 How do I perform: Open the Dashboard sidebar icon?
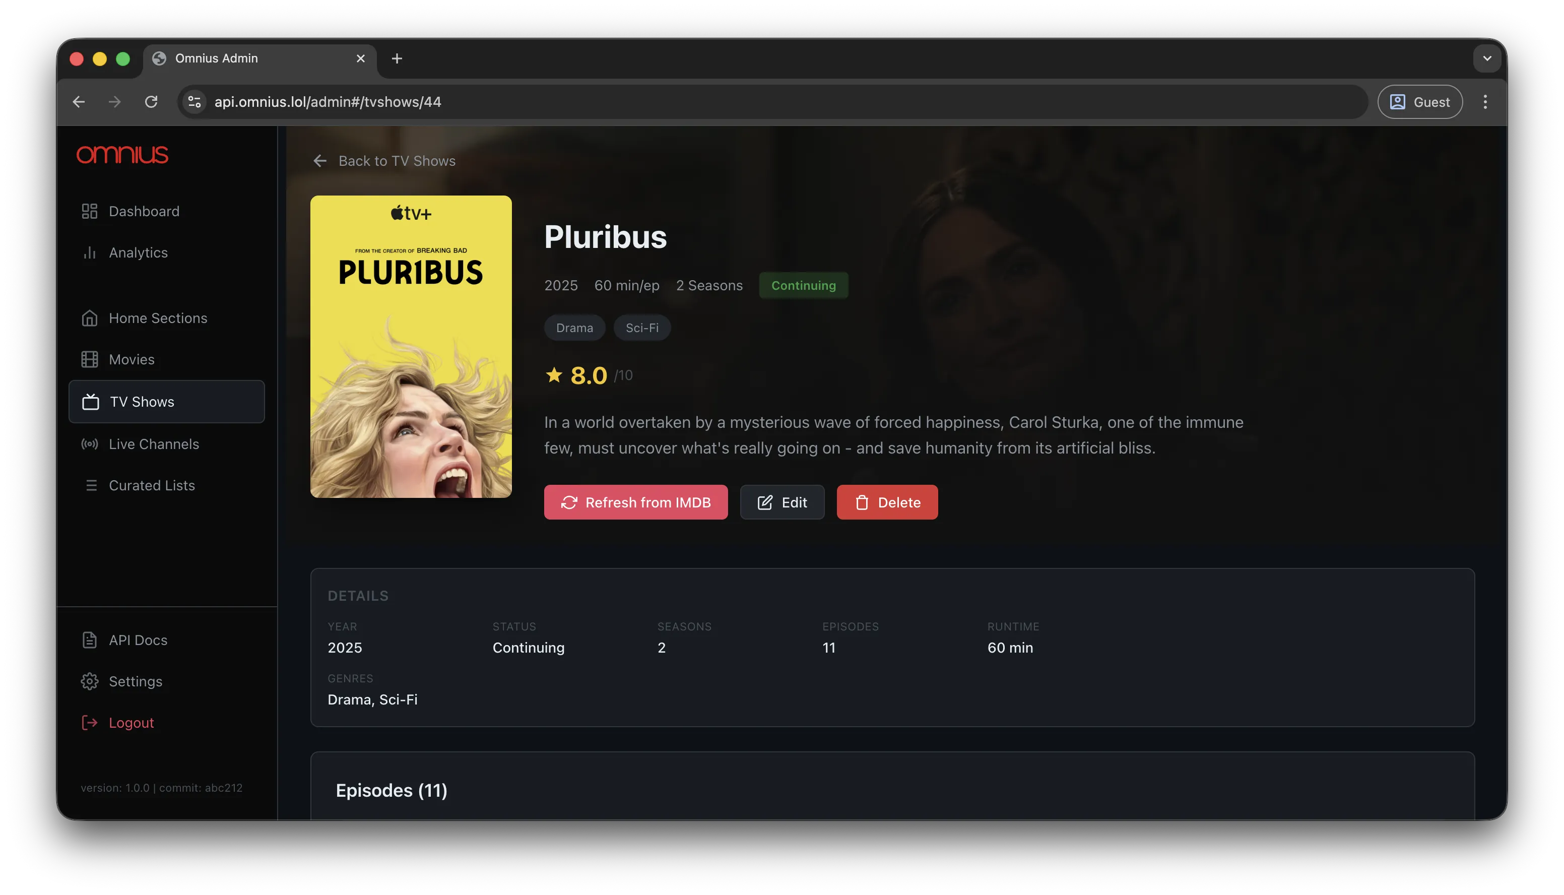pos(90,212)
